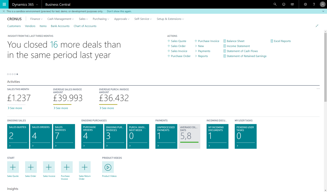The width and height of the screenshot is (327, 192).
Task: Expand the Finance menu
Action: (x=36, y=19)
